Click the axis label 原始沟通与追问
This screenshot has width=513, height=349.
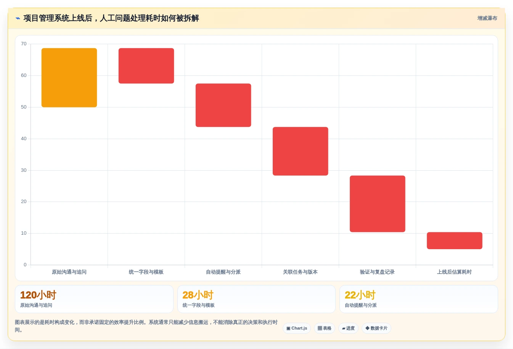point(69,272)
